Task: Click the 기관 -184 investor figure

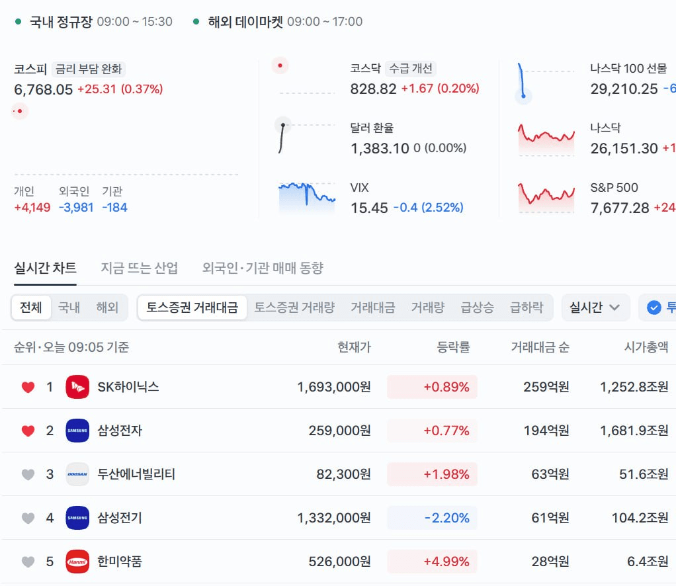Action: click(114, 199)
